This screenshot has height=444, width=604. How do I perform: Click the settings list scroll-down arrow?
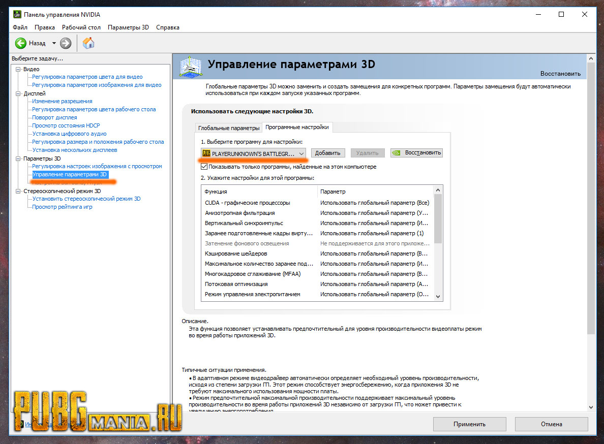[438, 296]
